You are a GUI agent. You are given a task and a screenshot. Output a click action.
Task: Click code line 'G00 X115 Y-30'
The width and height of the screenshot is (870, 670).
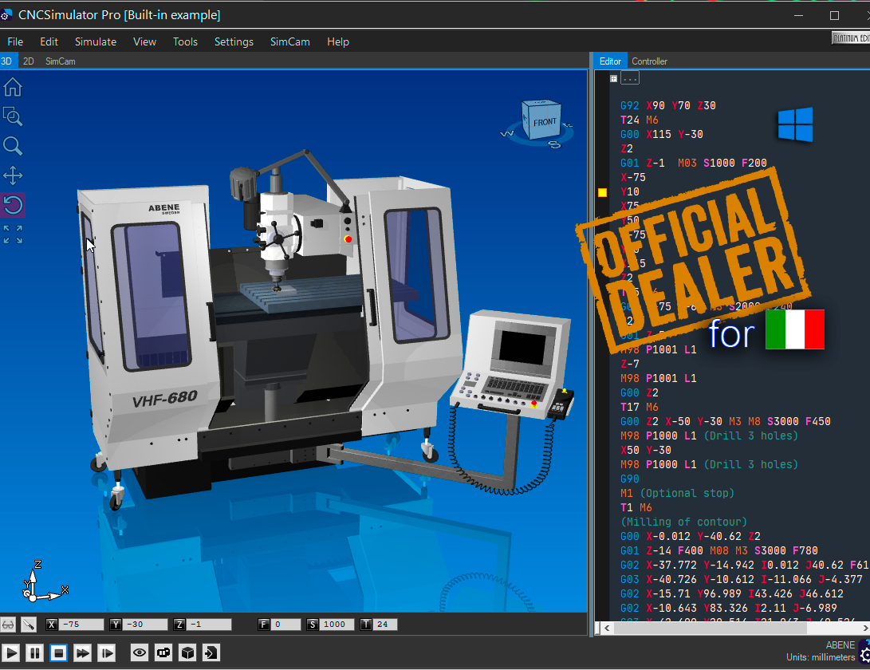[661, 134]
